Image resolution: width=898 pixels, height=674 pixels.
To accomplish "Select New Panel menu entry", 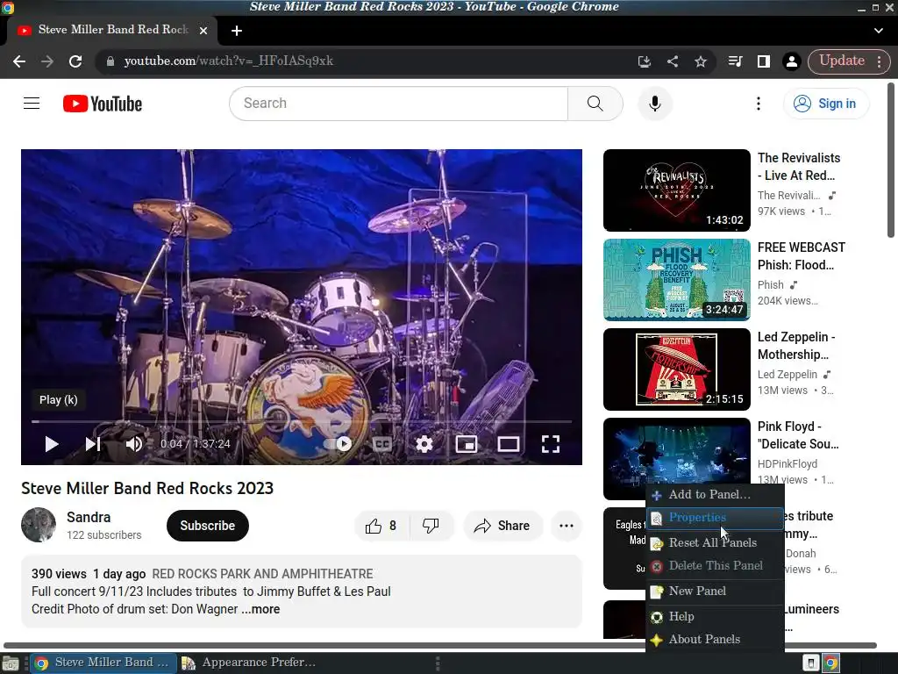I will point(715,591).
